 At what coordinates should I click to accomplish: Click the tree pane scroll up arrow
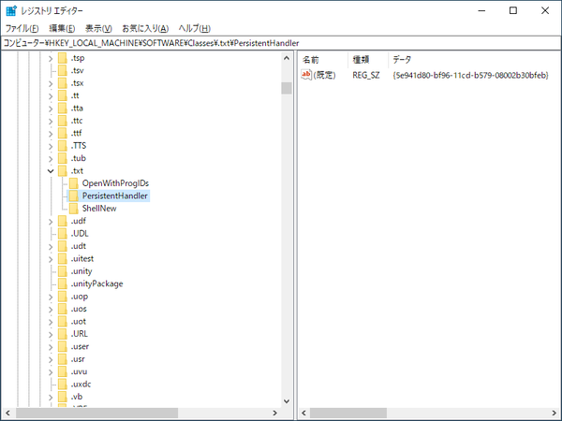pos(287,58)
